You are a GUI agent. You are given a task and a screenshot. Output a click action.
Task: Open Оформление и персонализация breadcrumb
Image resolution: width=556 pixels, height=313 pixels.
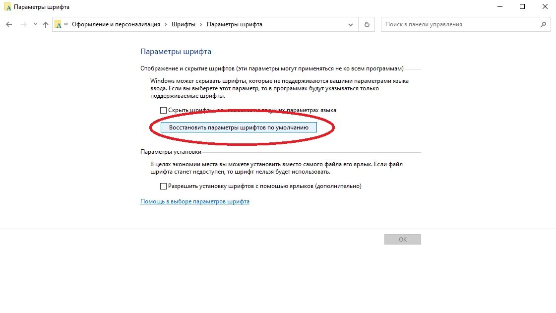pos(116,24)
